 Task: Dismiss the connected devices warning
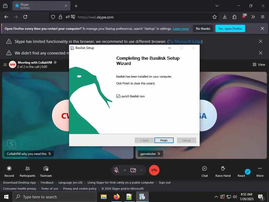tap(260, 53)
